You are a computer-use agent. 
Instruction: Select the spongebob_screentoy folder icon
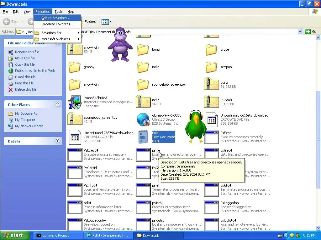(143, 85)
